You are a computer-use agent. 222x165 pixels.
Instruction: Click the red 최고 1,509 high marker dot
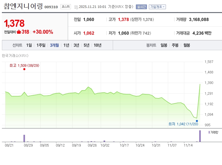tap(24, 69)
